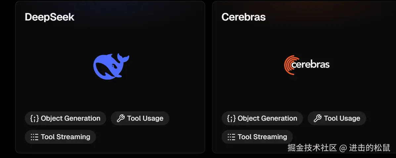The width and height of the screenshot is (396, 158).
Task: Click the 进击的松鼠 author watermark
Action: click(x=370, y=148)
